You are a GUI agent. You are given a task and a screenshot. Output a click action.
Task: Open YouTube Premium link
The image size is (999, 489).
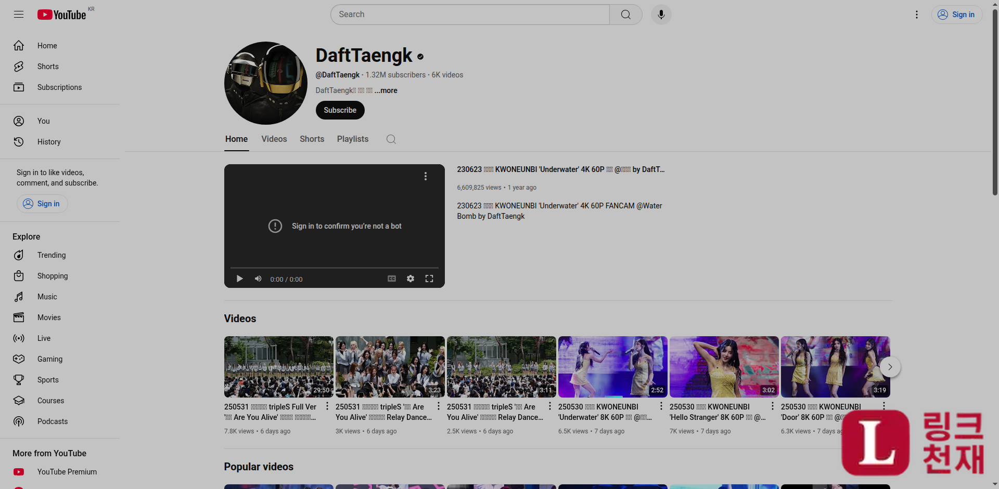tap(60, 472)
